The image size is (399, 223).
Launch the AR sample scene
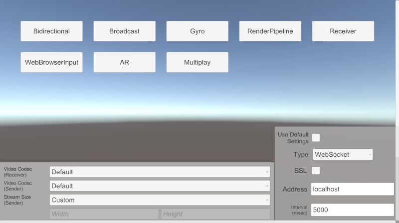coord(124,62)
